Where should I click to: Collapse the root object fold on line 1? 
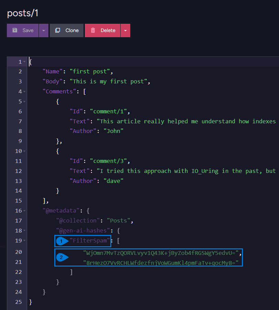tap(24, 62)
